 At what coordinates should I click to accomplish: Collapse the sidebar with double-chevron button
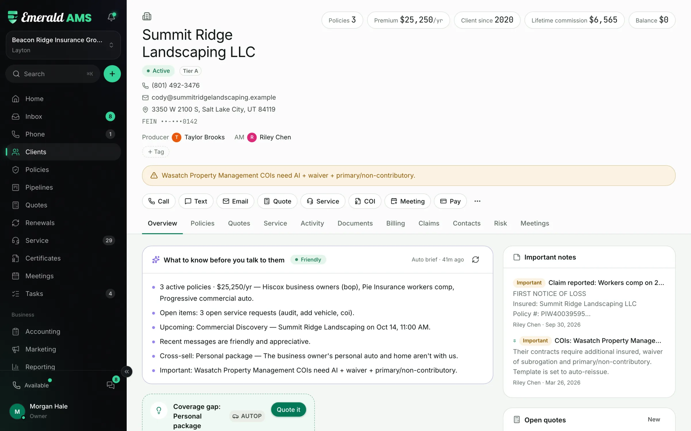127,372
